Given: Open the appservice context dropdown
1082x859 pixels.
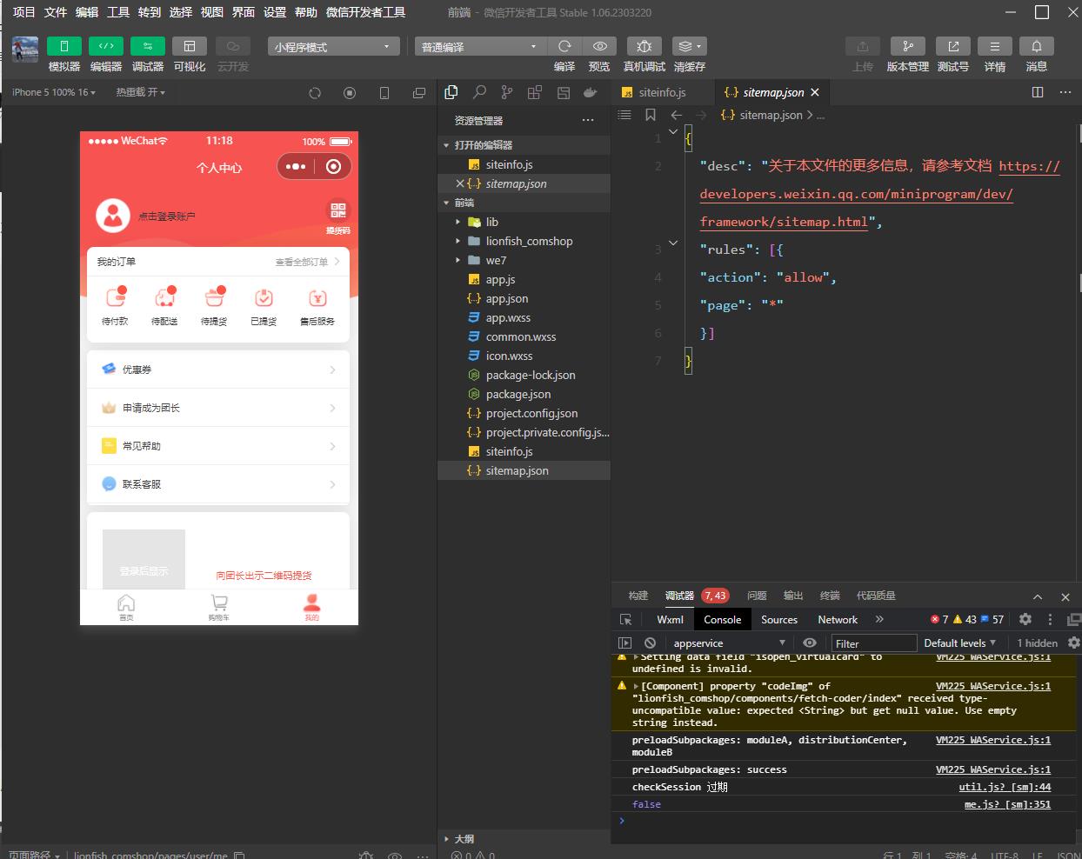Looking at the screenshot, I should coord(729,643).
